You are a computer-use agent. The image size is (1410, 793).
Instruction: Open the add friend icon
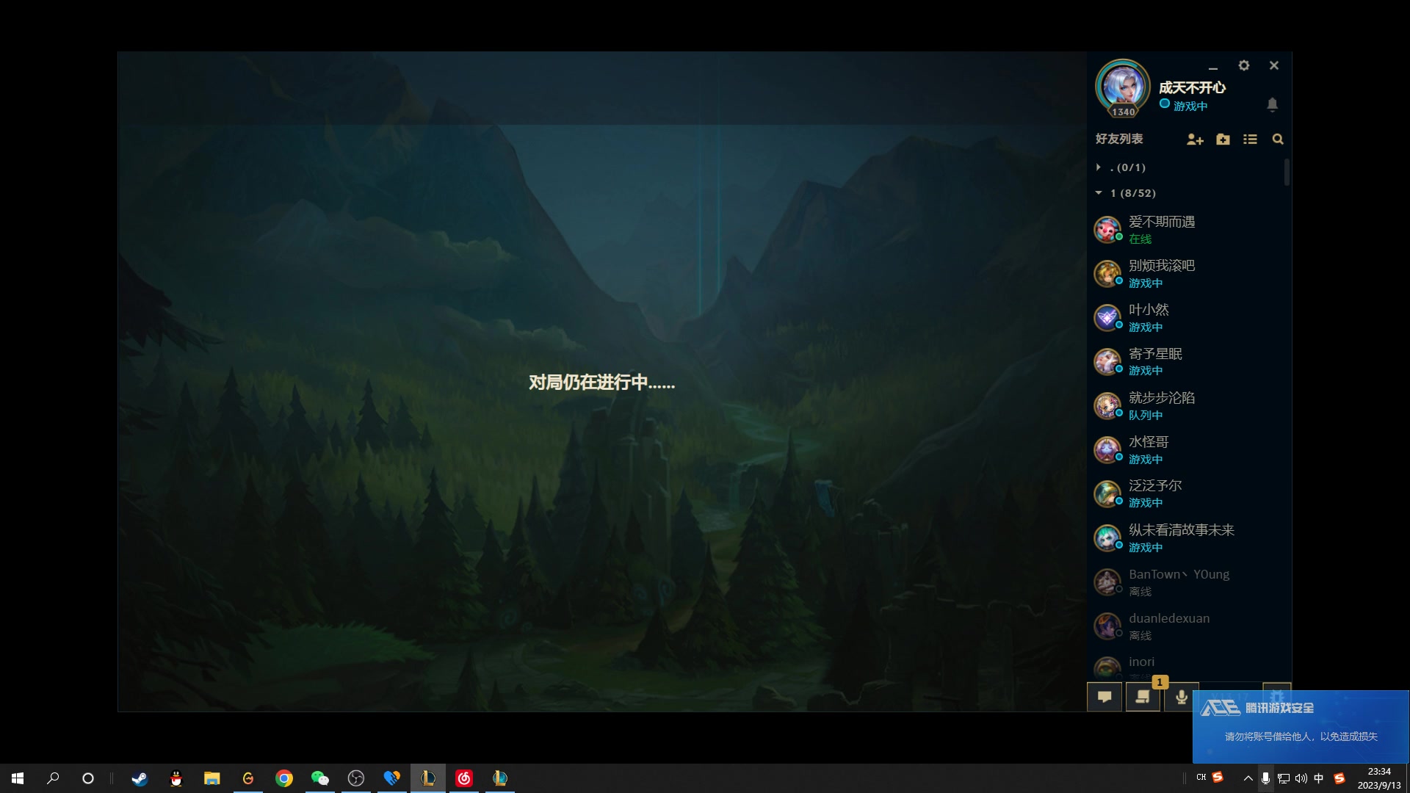pyautogui.click(x=1195, y=140)
